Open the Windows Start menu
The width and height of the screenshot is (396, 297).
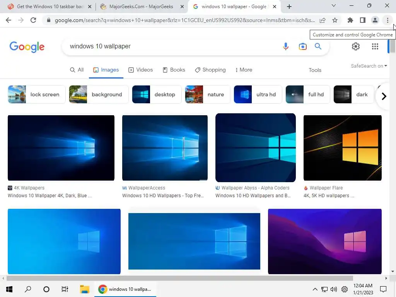(9, 289)
